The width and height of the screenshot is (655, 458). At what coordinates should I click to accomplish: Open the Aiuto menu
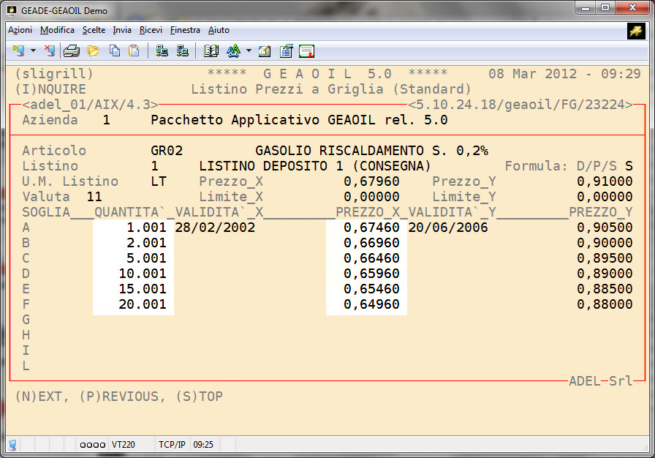click(219, 30)
